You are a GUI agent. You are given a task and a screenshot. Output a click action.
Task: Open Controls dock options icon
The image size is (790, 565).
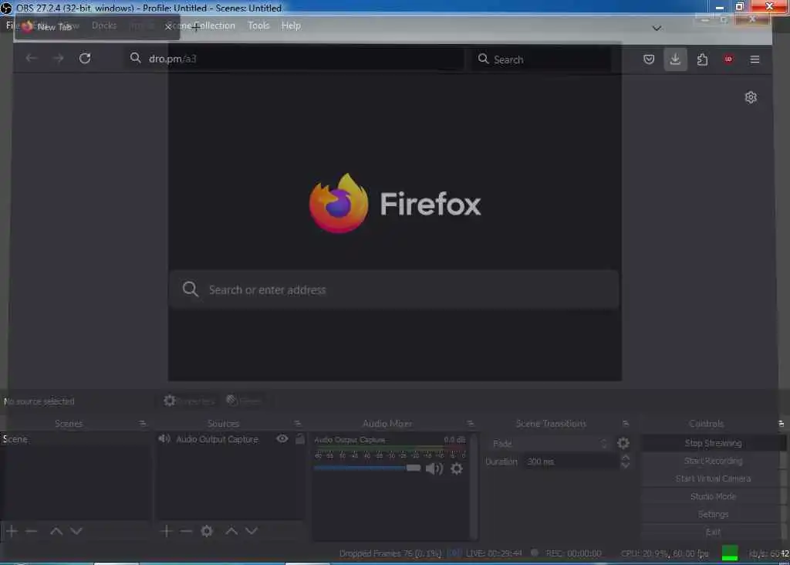(781, 424)
